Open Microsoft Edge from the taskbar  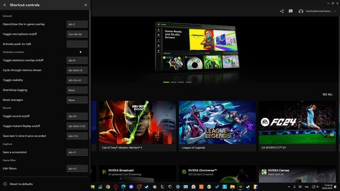tap(123, 187)
